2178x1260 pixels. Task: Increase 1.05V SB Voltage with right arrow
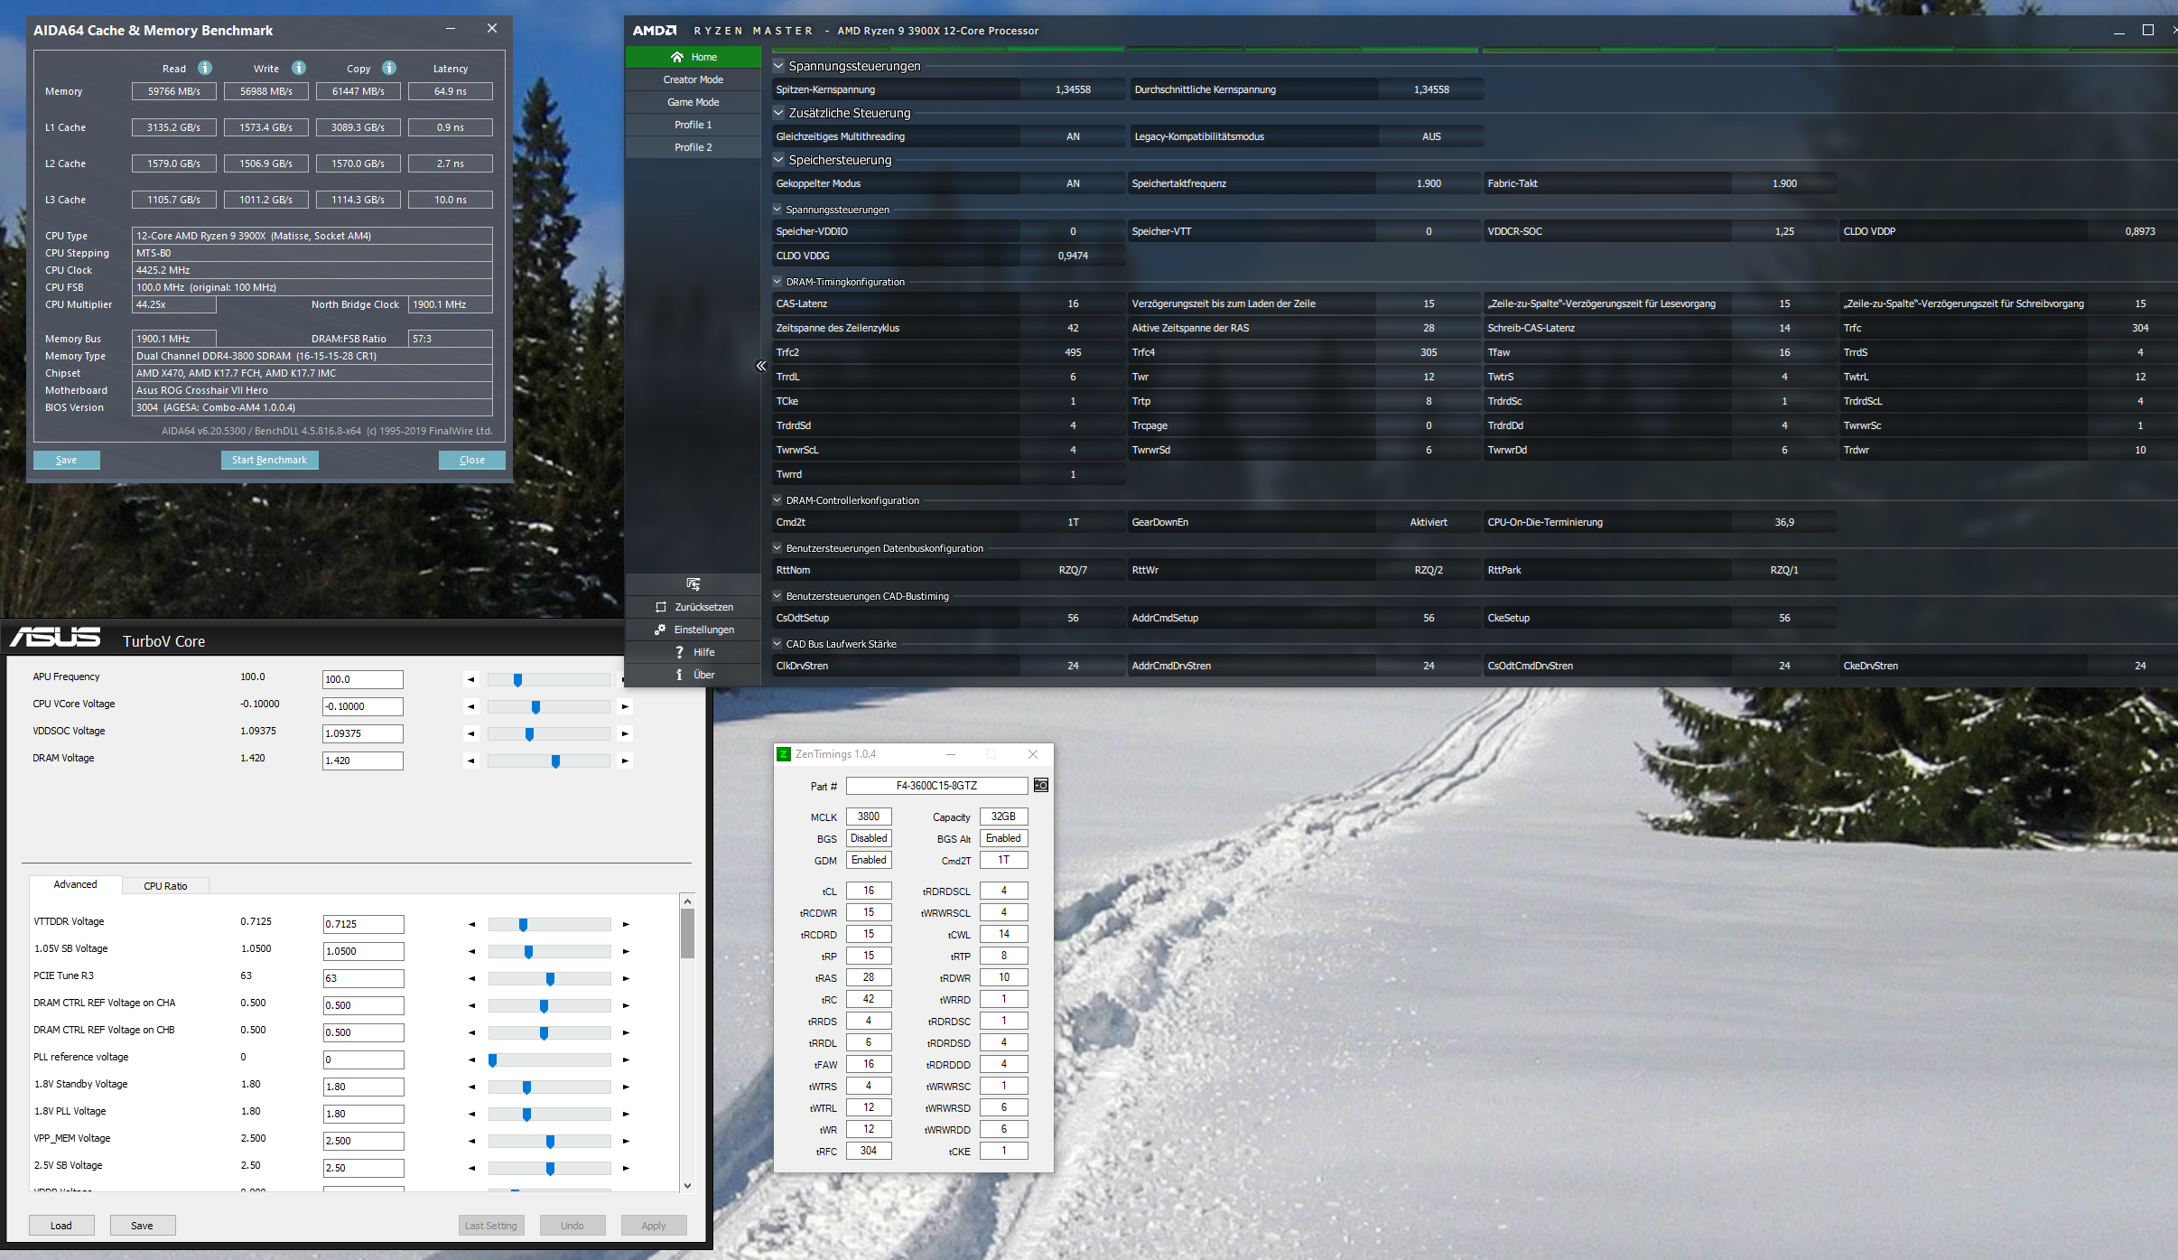[626, 951]
